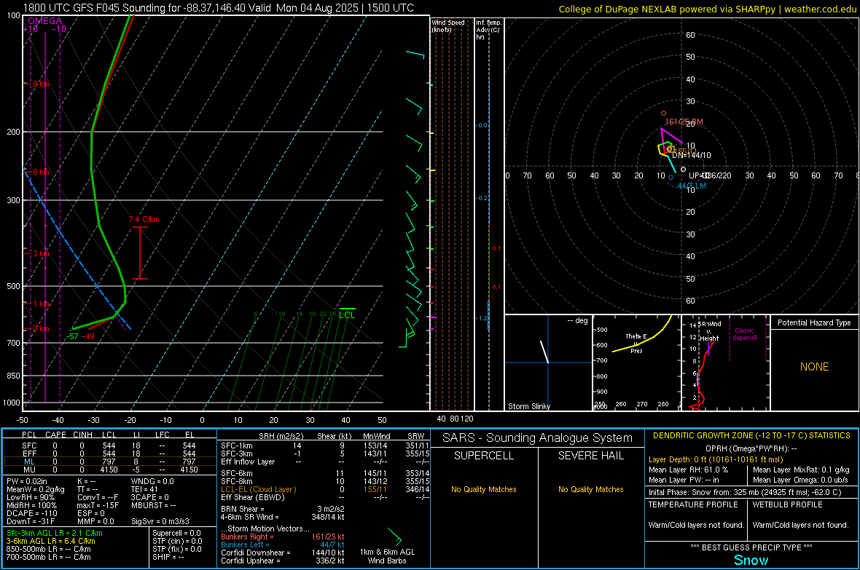Click the Inital Phase: Snow line
The image size is (860, 570).
click(745, 492)
